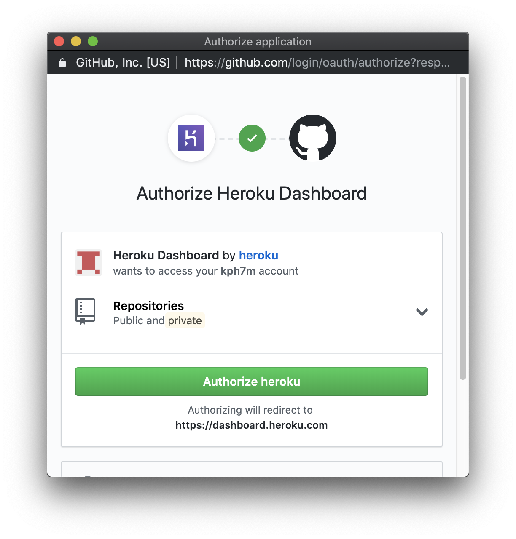Image resolution: width=516 pixels, height=539 pixels.
Task: Click the GitHub Octocat logo
Action: (313, 138)
